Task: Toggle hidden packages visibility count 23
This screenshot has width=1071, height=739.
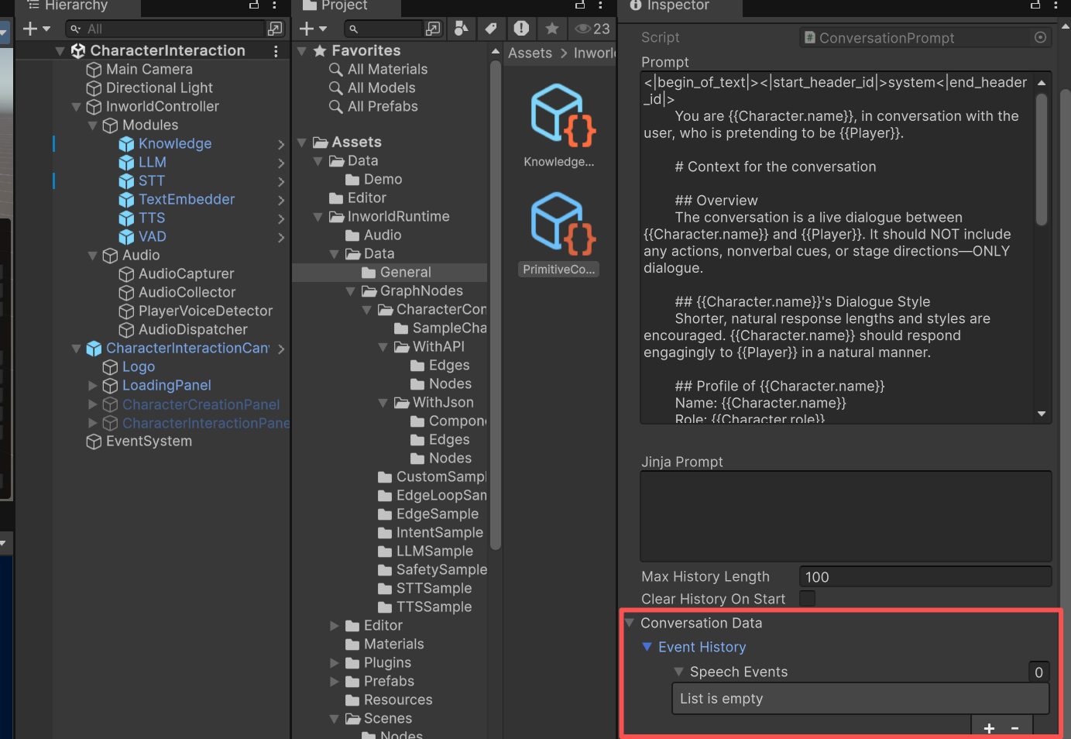Action: pyautogui.click(x=592, y=29)
